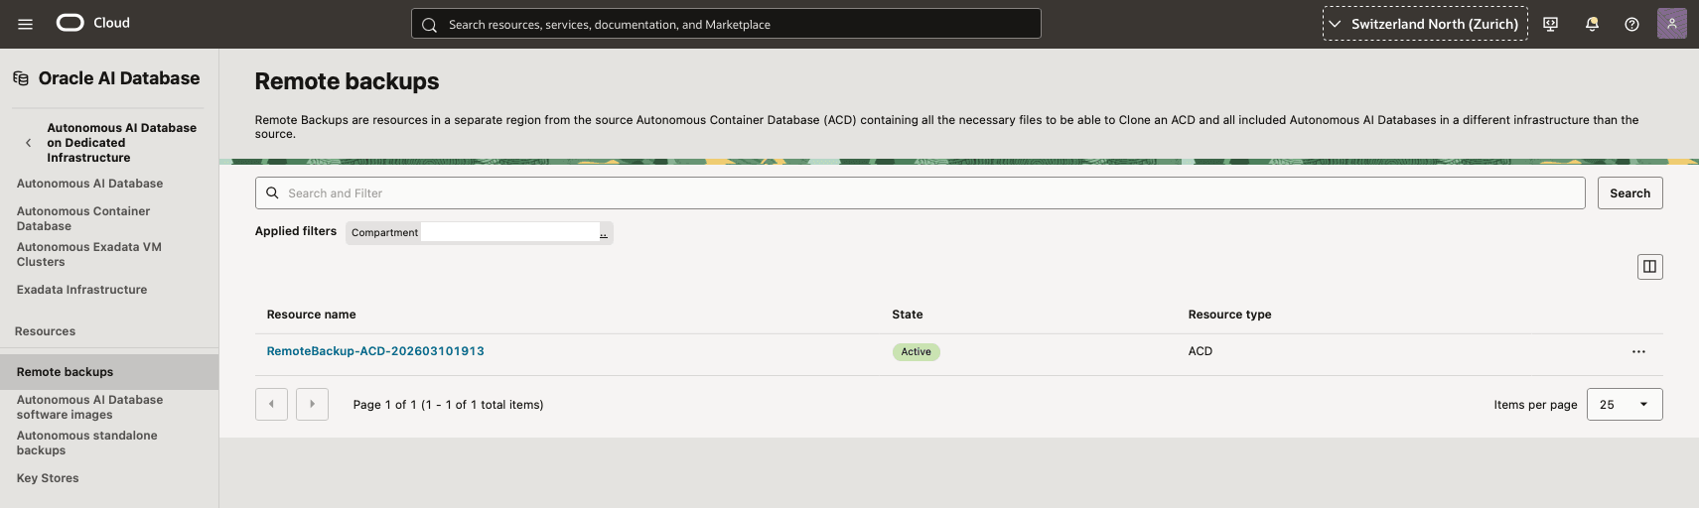
Task: Open Exadata Infrastructure in sidebar
Action: 81,290
